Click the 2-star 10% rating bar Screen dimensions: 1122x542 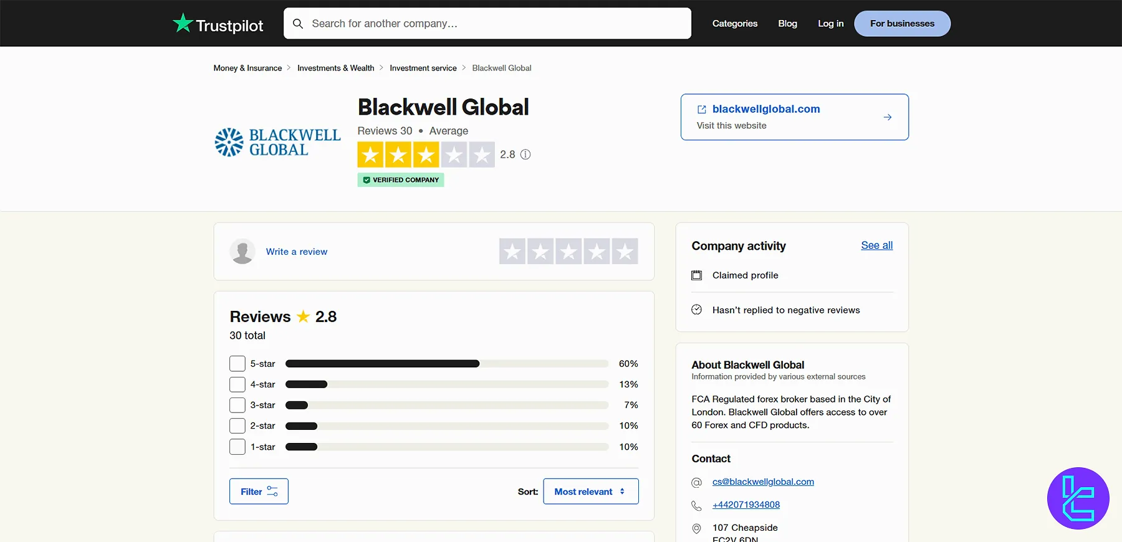[x=447, y=426]
